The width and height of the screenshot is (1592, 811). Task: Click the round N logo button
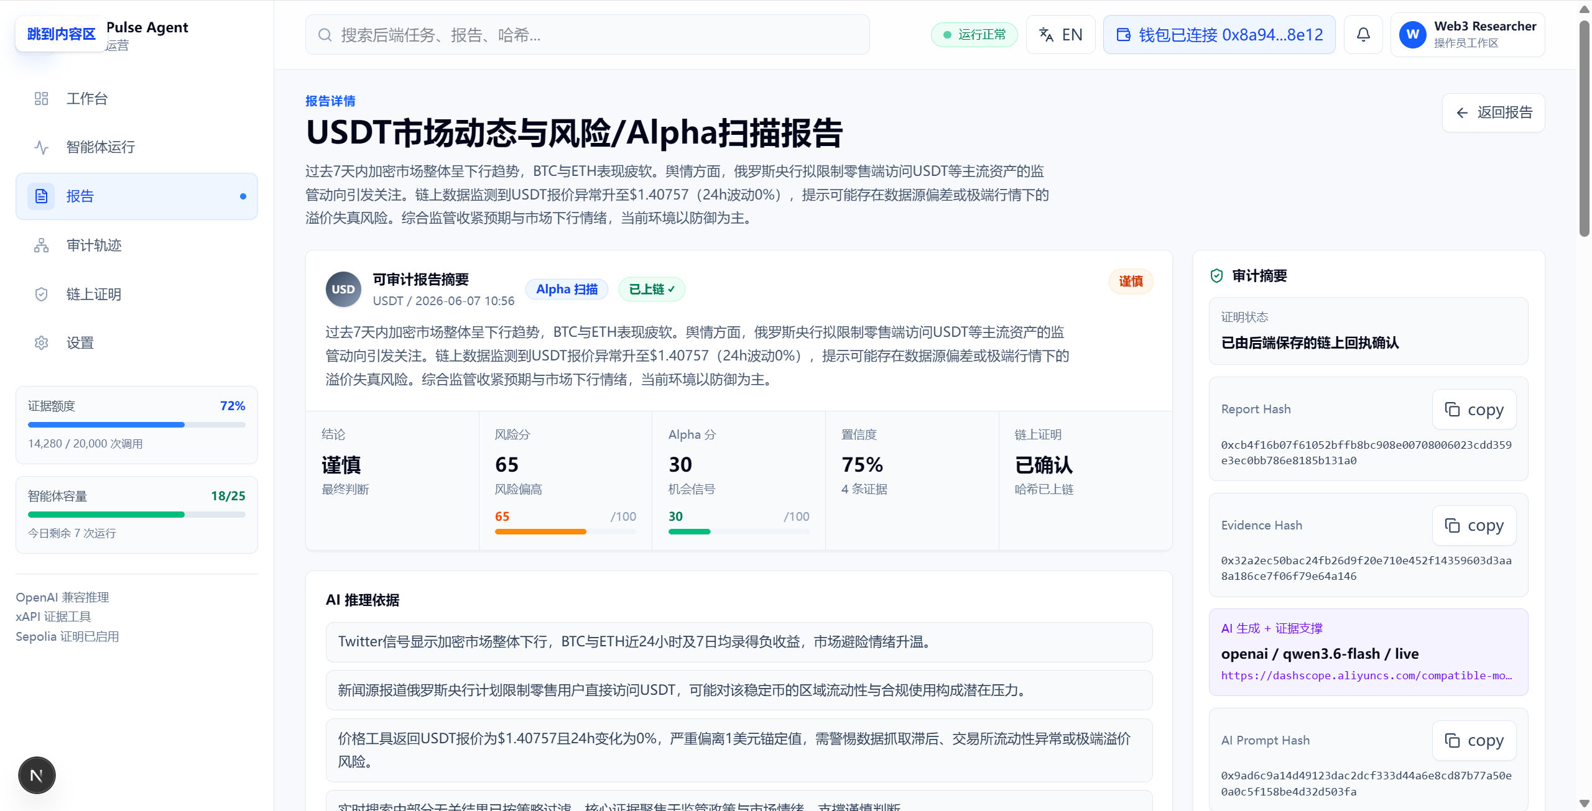(37, 775)
